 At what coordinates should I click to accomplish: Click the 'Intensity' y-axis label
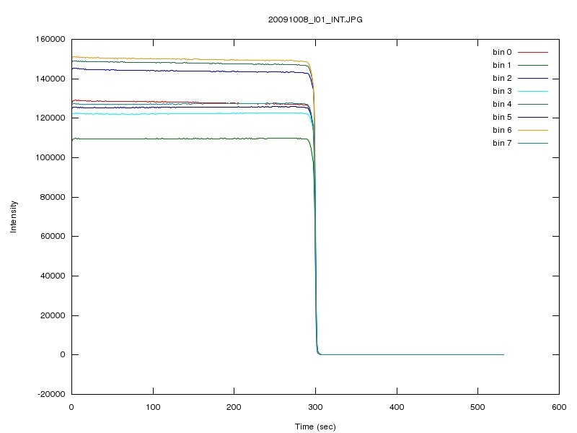coord(14,216)
